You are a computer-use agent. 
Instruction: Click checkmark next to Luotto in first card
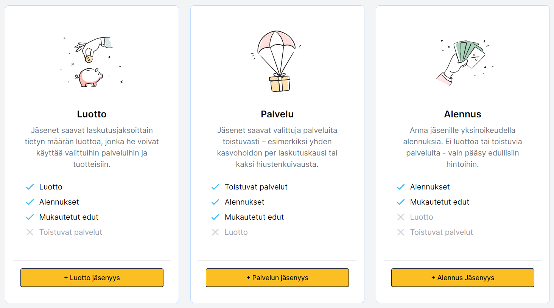click(30, 187)
